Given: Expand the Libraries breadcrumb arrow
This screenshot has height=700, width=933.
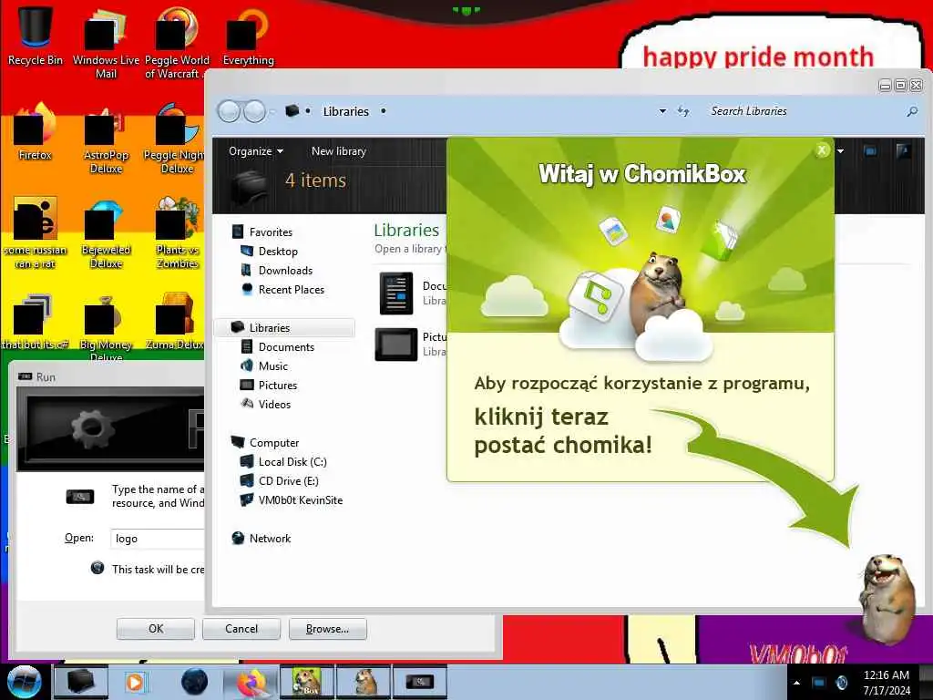Looking at the screenshot, I should (384, 111).
